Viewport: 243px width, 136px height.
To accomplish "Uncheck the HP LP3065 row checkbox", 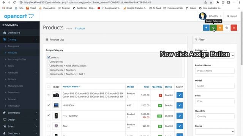I will (48, 105).
